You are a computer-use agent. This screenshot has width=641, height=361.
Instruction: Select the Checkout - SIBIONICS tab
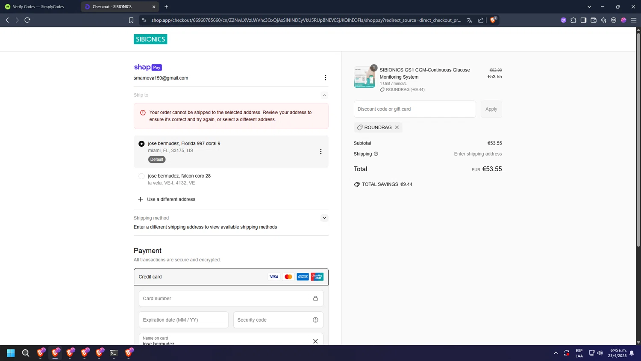[118, 7]
